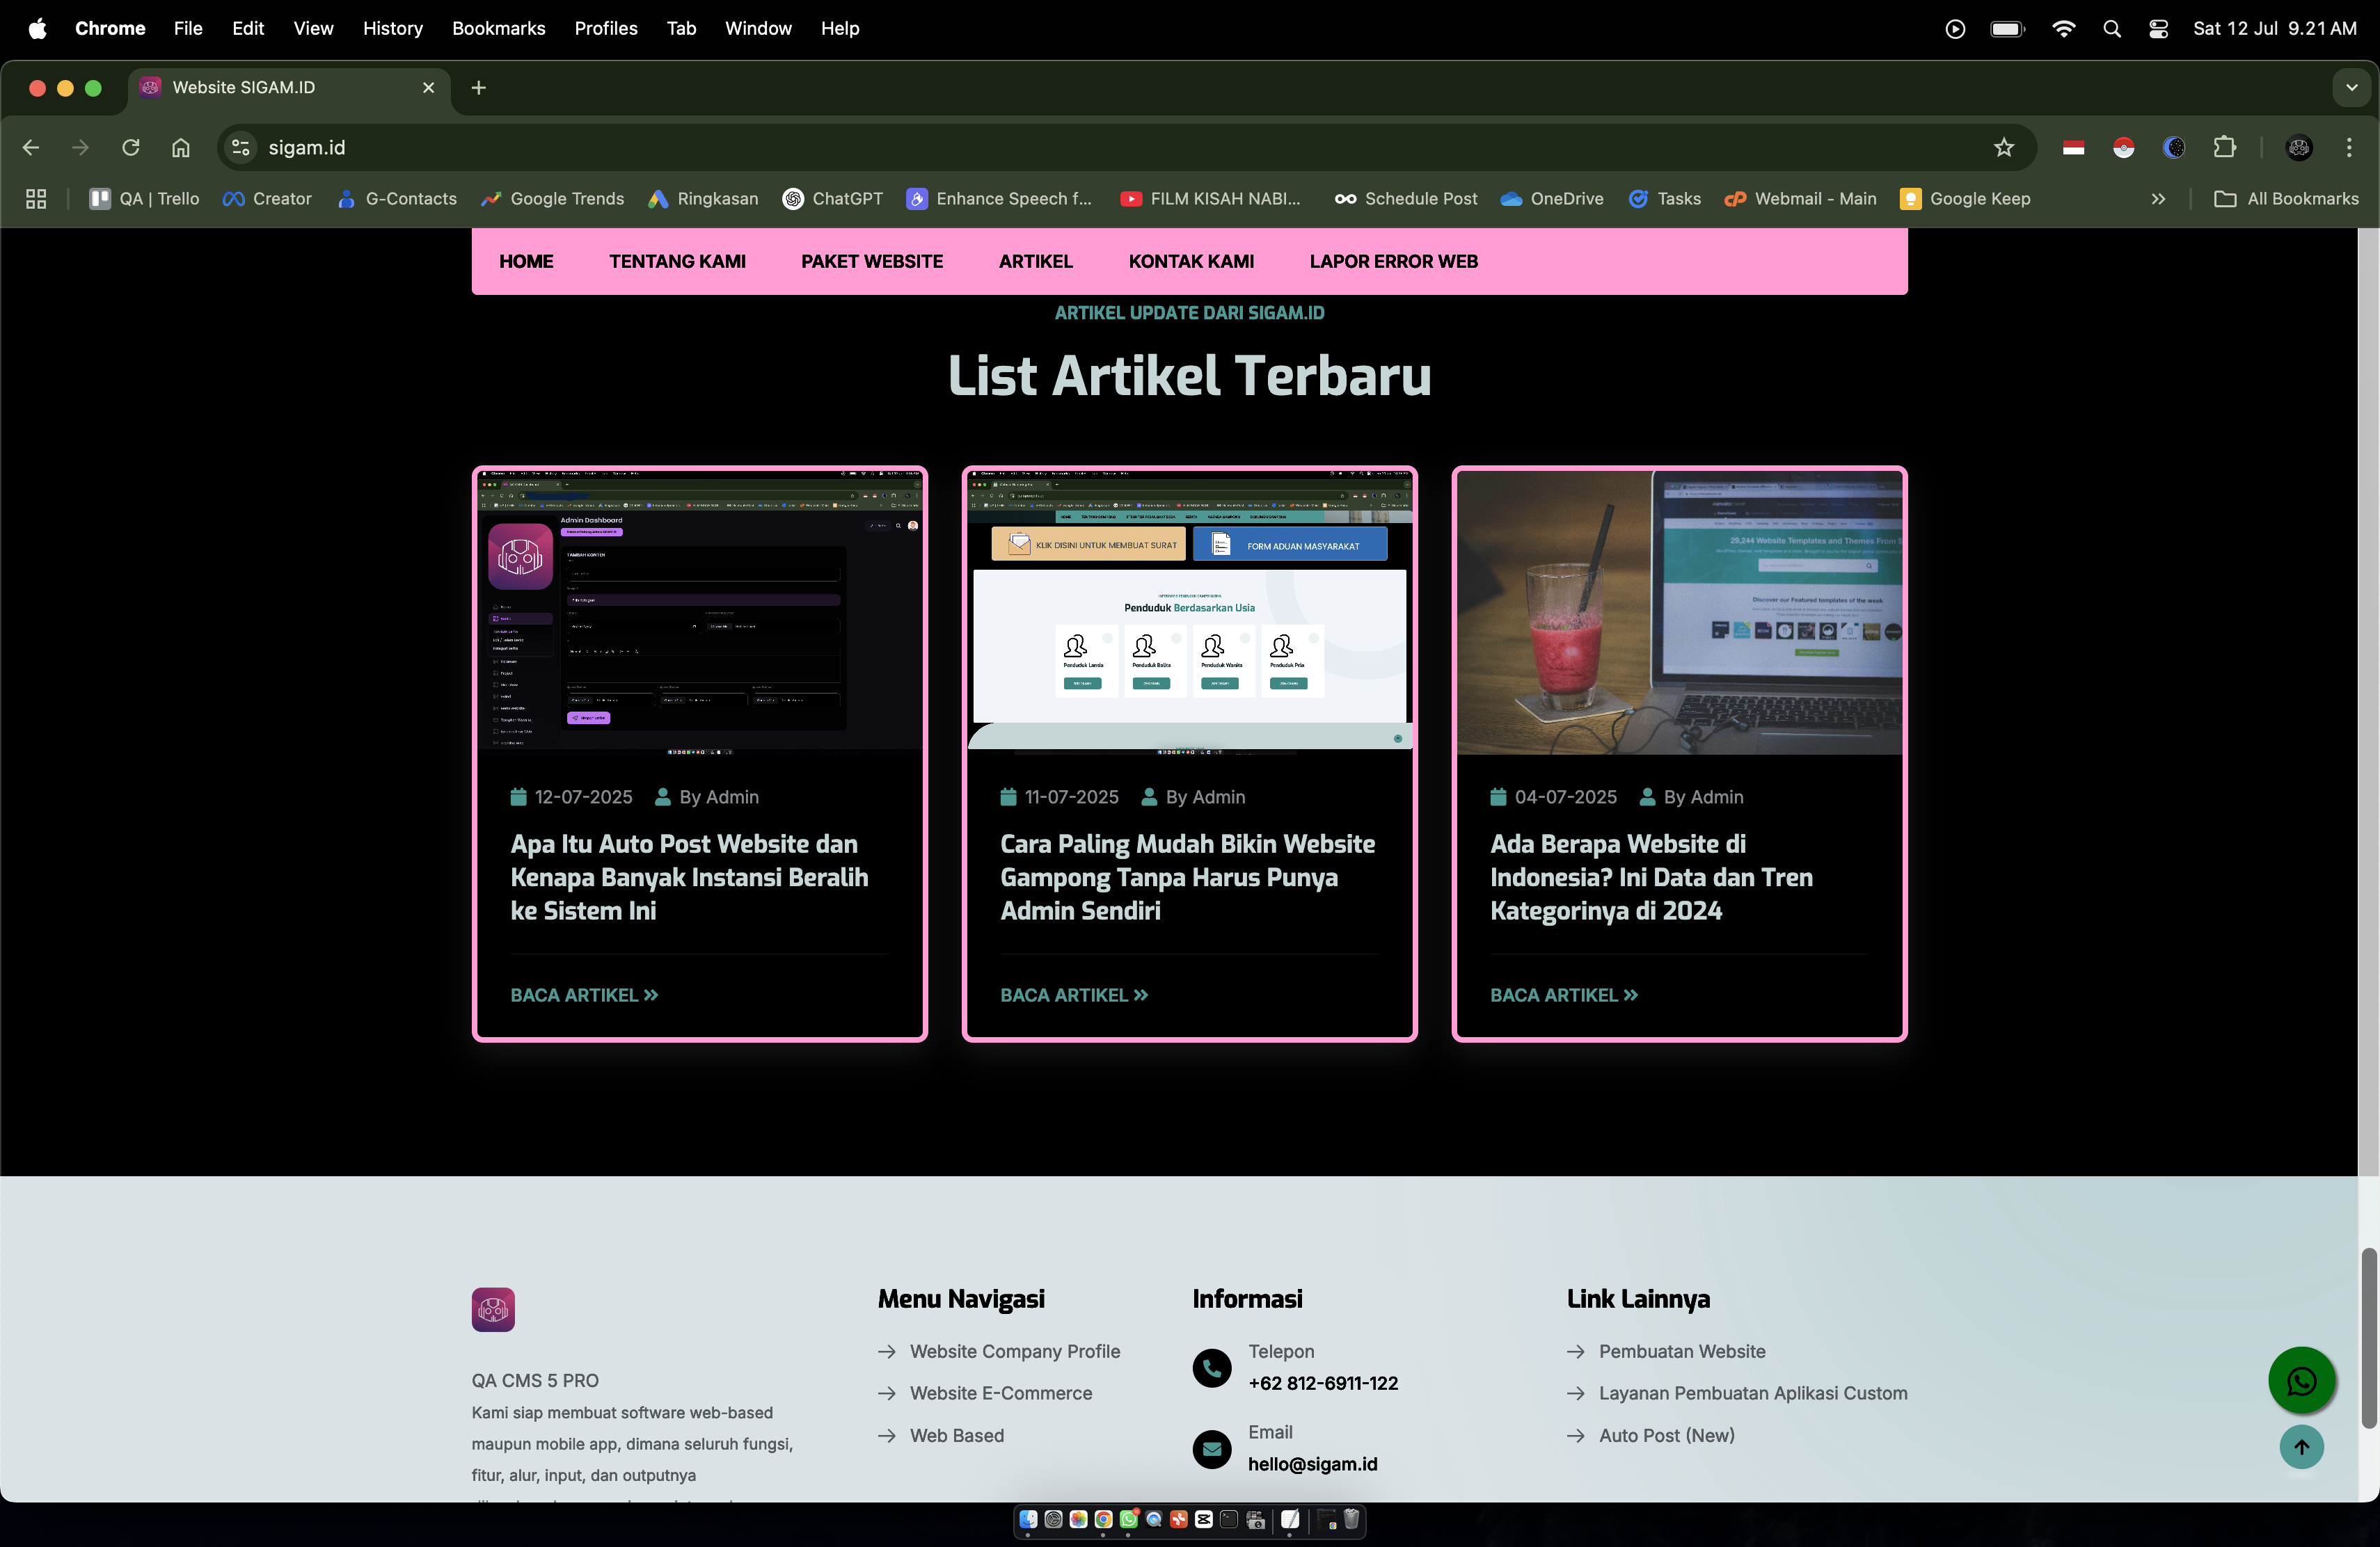Bookmark page with the star icon

(2003, 148)
